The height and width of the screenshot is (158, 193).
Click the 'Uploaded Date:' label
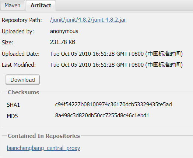click(x=21, y=54)
